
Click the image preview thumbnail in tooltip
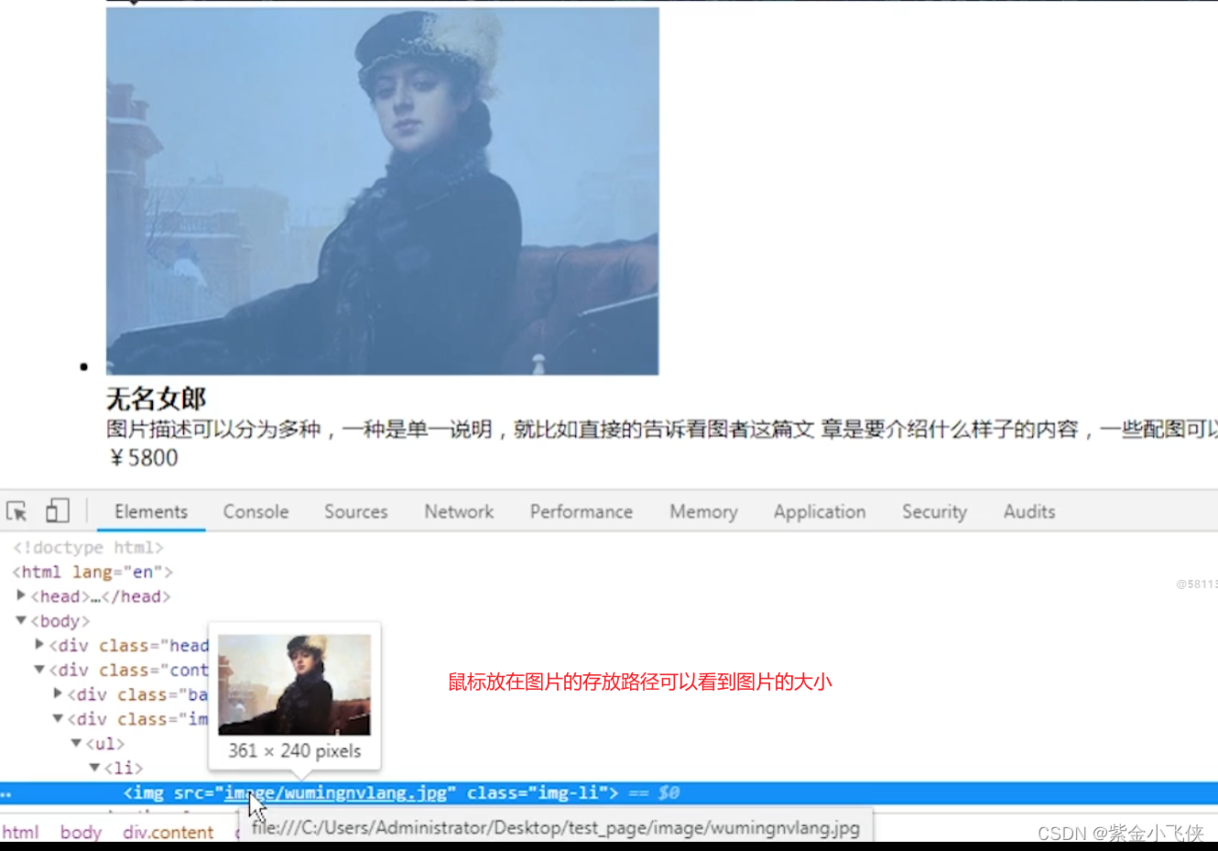point(294,684)
